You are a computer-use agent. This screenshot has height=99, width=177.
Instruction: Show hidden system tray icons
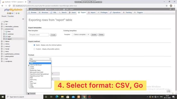coord(147,97)
